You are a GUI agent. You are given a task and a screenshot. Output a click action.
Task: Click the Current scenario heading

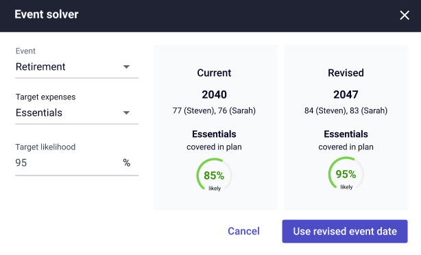point(214,73)
